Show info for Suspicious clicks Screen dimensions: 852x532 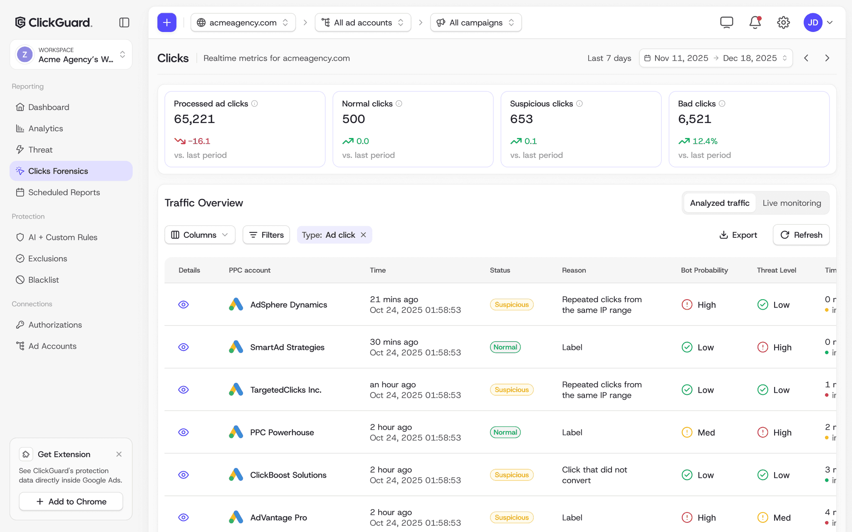pyautogui.click(x=580, y=103)
